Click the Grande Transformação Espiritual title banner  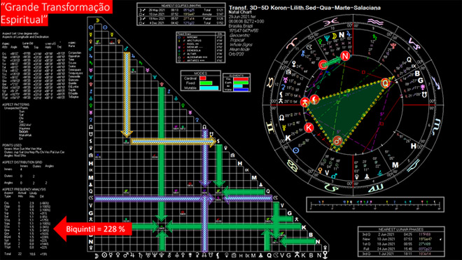(x=56, y=13)
